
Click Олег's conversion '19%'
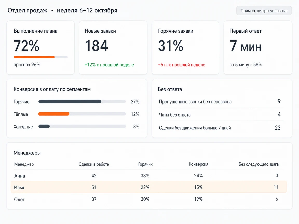pos(198,199)
